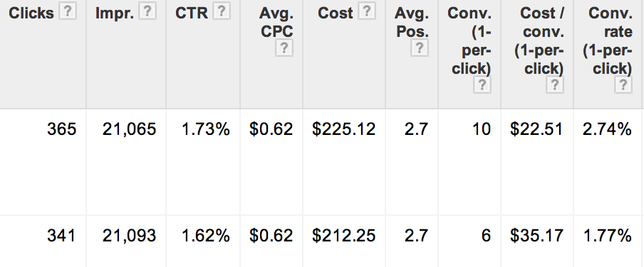Image resolution: width=644 pixels, height=267 pixels.
Task: Sort by the CTR column header
Action: (192, 13)
